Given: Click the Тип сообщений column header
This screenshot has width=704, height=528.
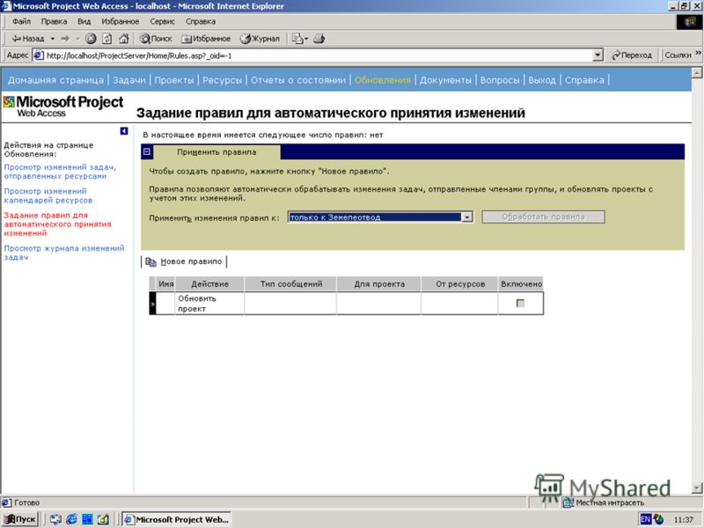Looking at the screenshot, I should [x=291, y=283].
